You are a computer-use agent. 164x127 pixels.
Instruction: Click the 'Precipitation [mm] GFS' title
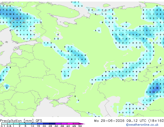pyautogui.click(x=21, y=121)
